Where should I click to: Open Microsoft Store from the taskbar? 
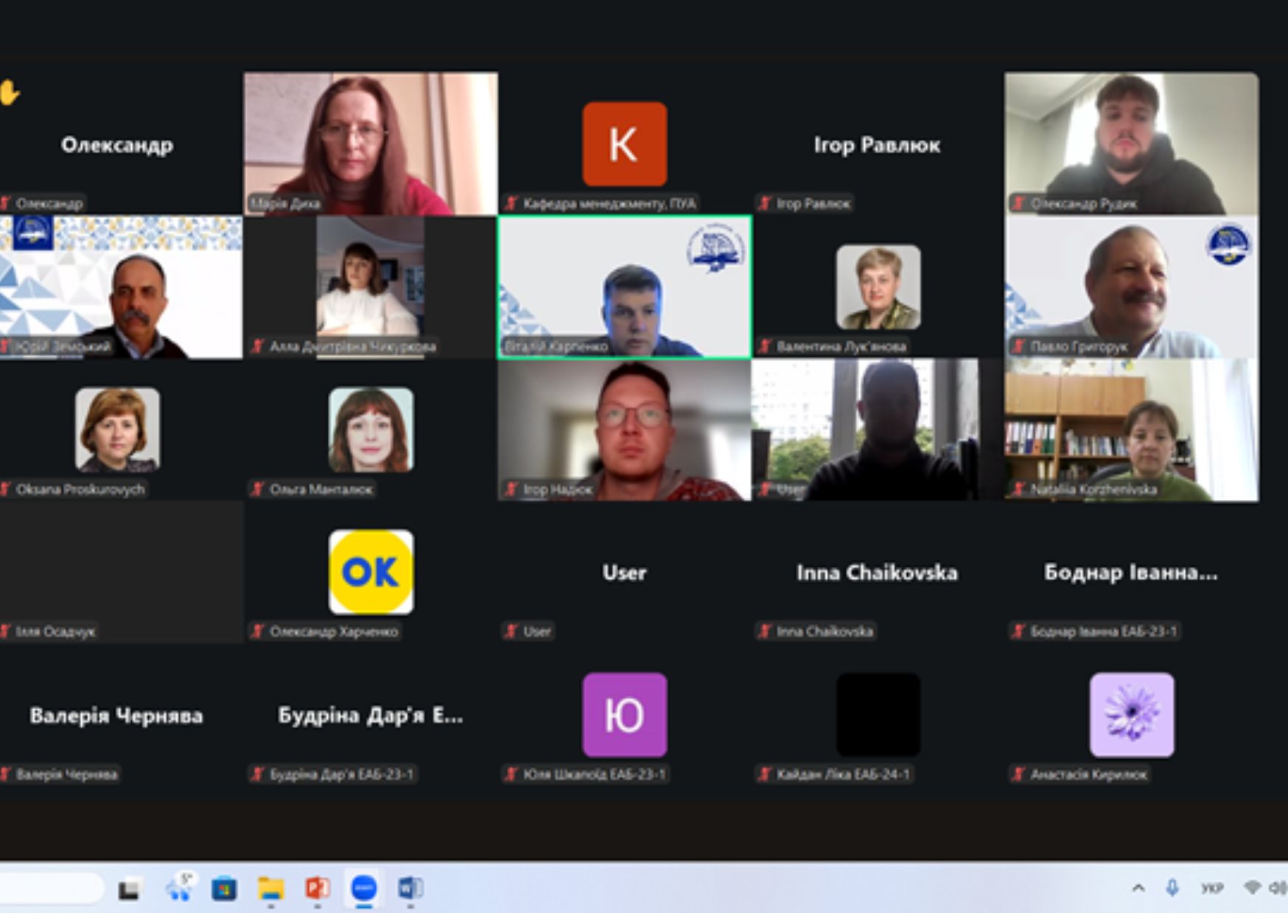pos(224,889)
